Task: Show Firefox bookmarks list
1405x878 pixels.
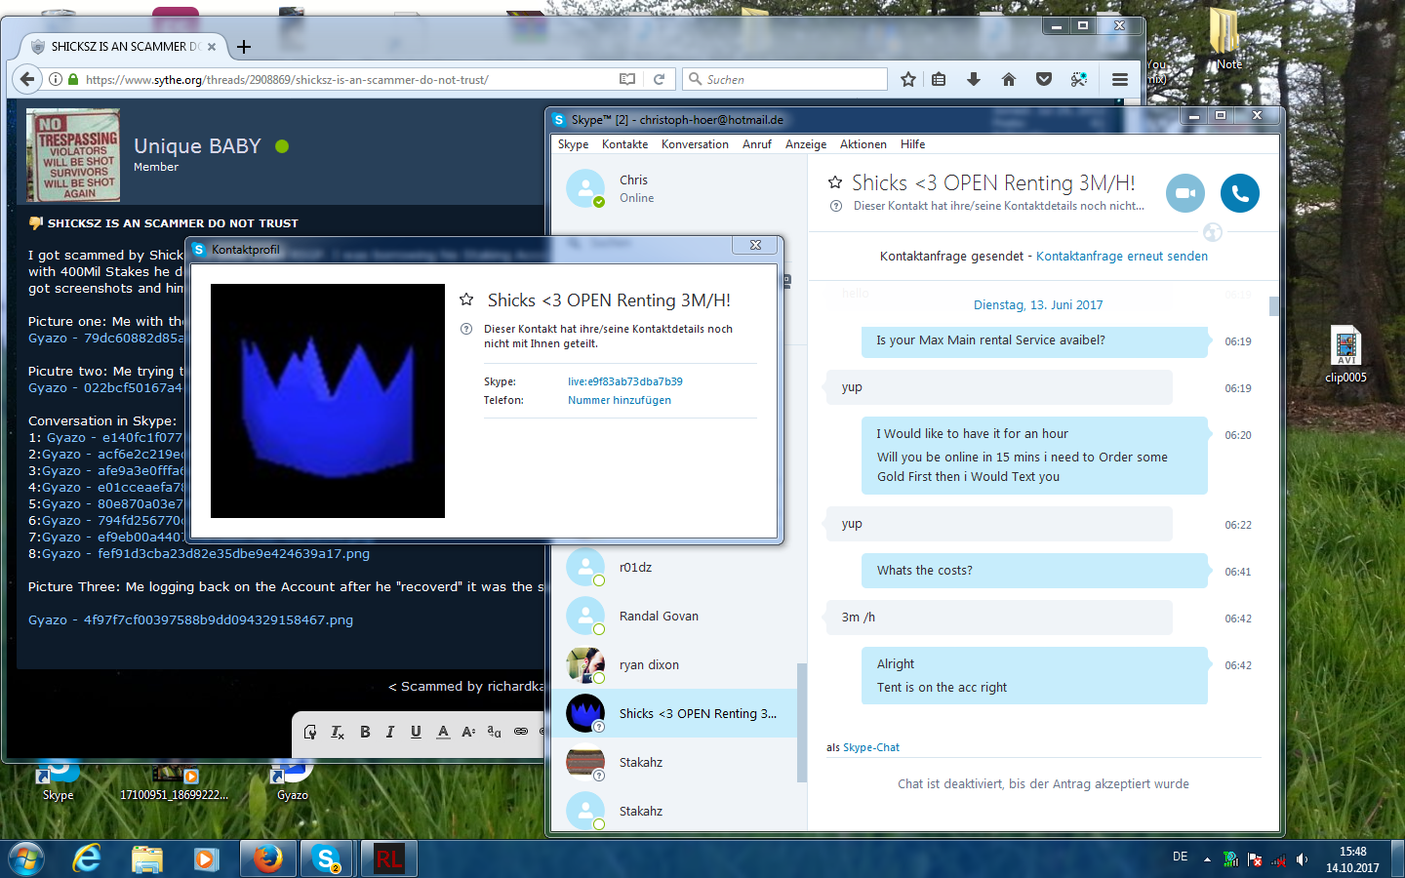Action: pos(939,79)
